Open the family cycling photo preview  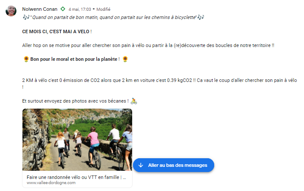click(x=77, y=140)
